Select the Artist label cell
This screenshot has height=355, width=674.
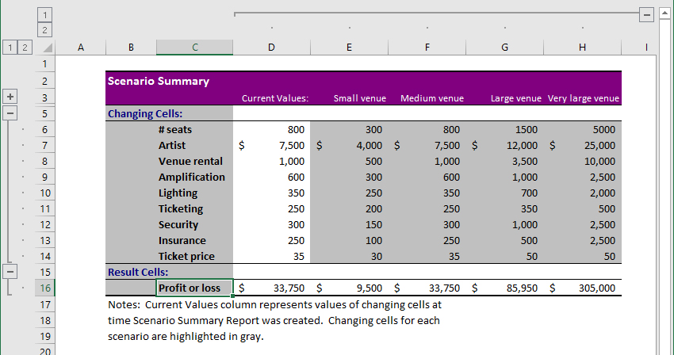(195, 145)
